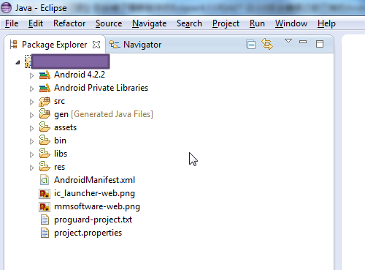The height and width of the screenshot is (270, 365).
Task: Select the redacted root project name
Action: pos(71,61)
